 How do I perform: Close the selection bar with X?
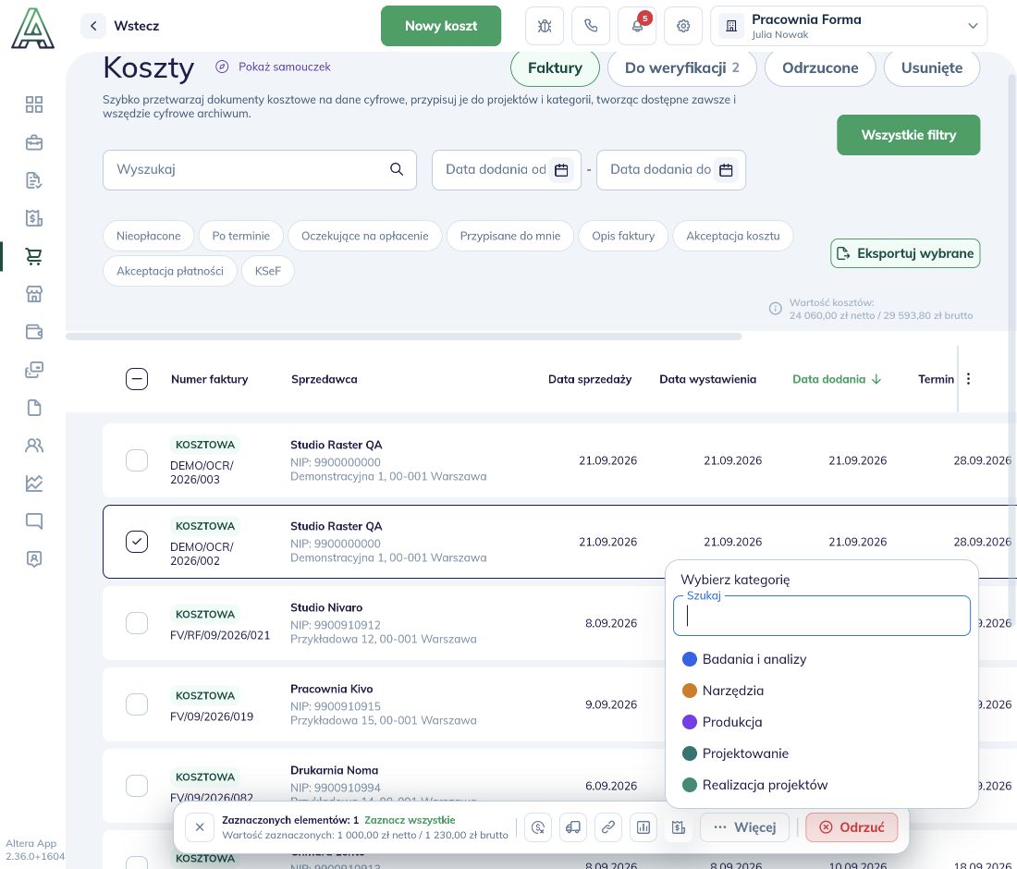(200, 826)
